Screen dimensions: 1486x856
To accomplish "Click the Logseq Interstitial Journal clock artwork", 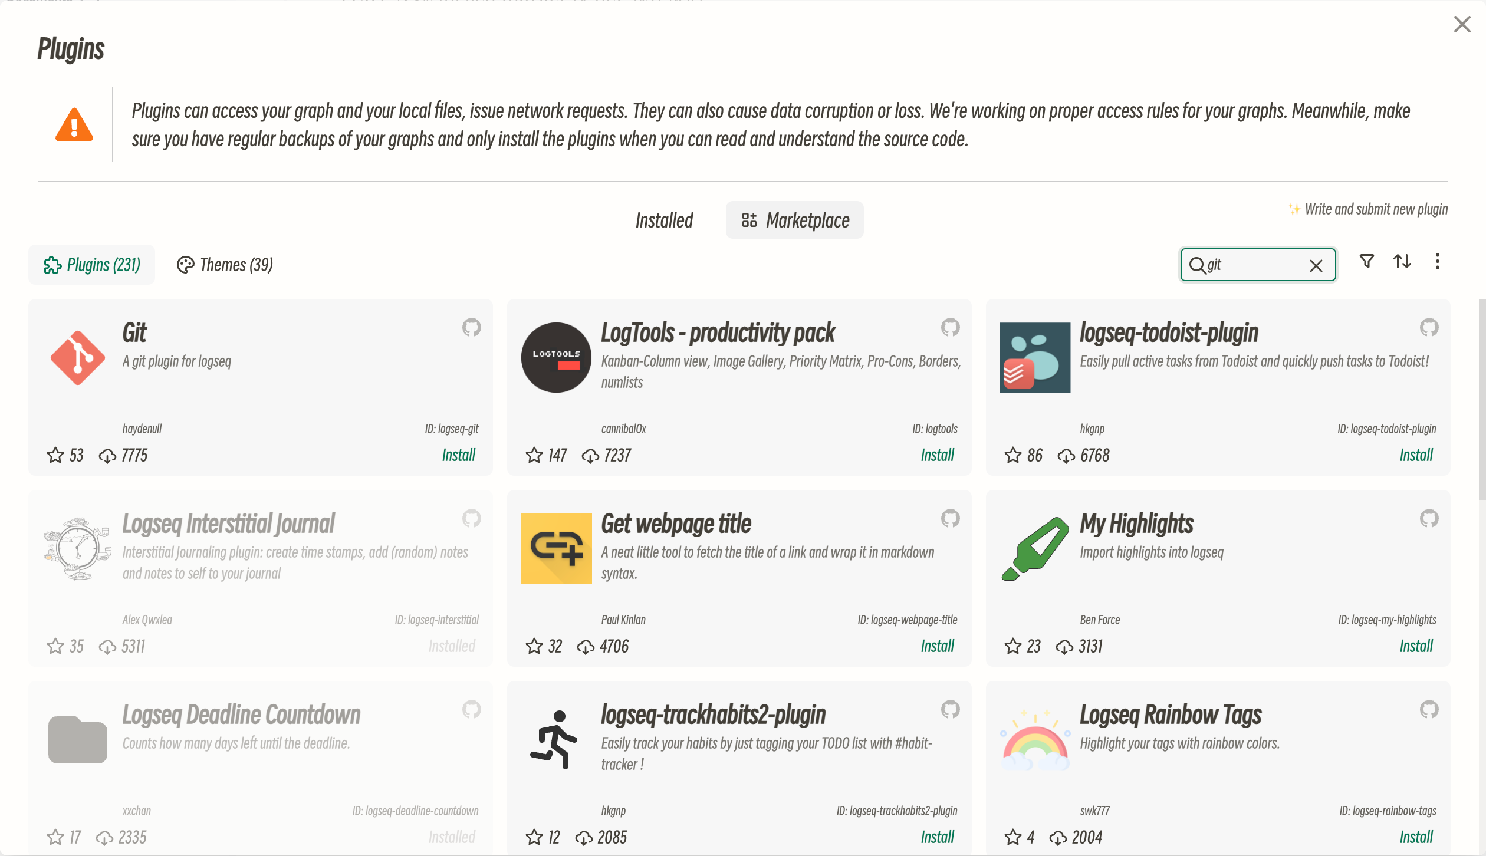I will pos(77,548).
